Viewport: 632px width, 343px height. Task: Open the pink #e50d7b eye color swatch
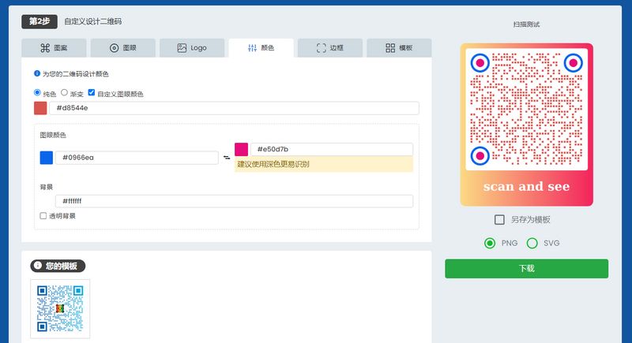241,149
